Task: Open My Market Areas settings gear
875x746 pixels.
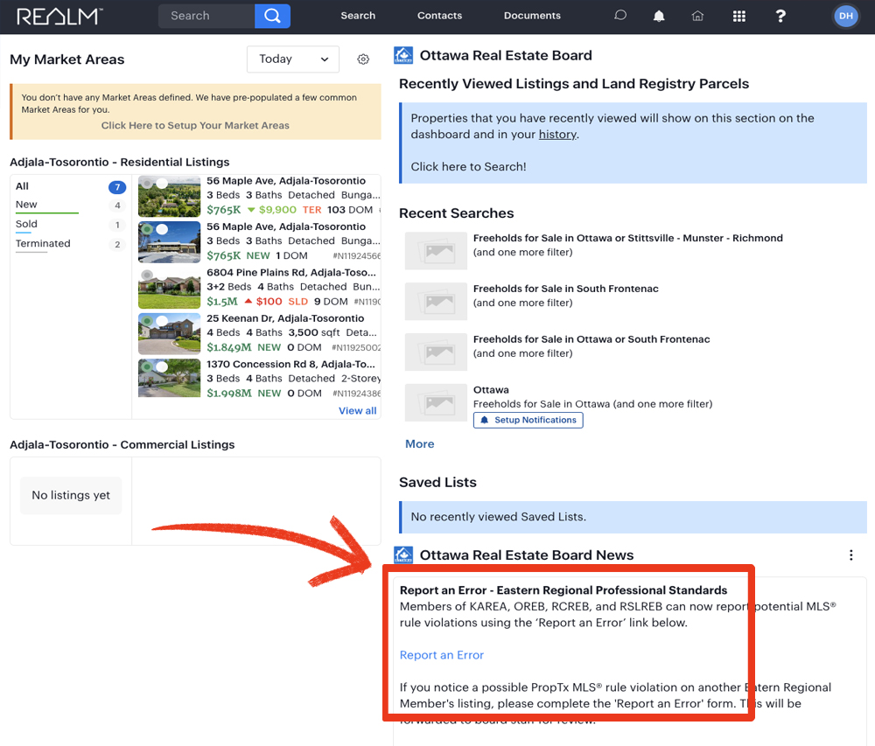Action: (x=363, y=59)
